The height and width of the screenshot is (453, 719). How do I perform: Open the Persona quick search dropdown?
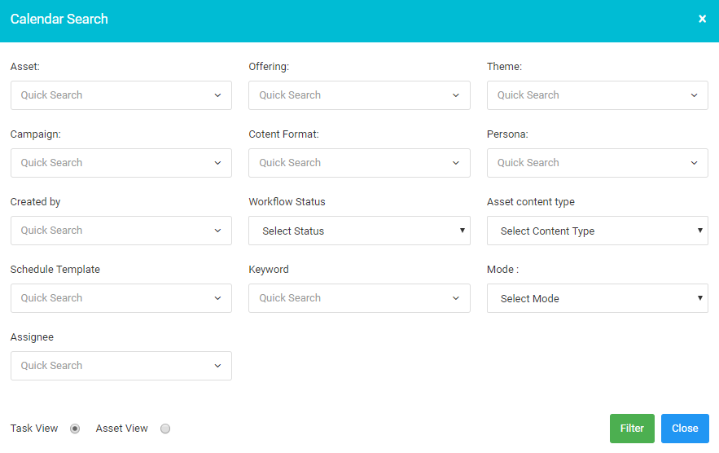598,163
